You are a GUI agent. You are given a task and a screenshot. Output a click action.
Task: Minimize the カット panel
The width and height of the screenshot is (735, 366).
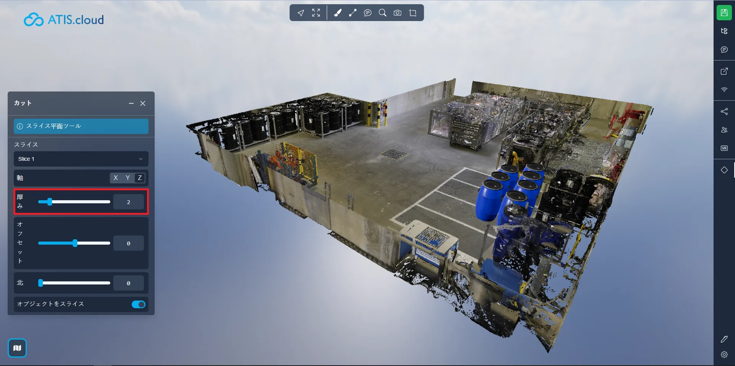pyautogui.click(x=131, y=103)
